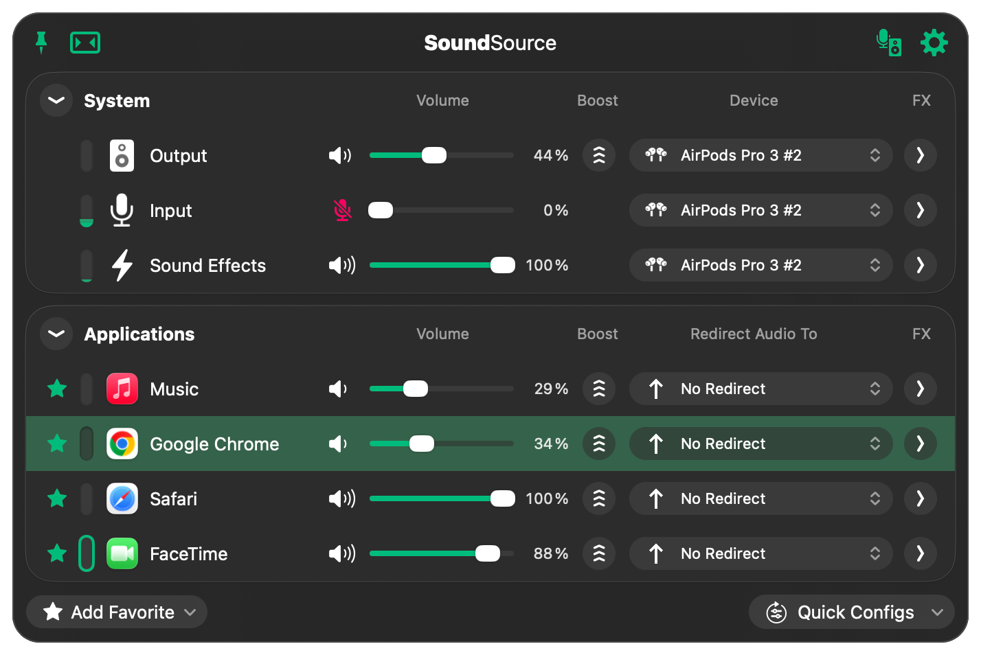Open the Quick Configs menu
This screenshot has height=655, width=981.
coord(852,612)
